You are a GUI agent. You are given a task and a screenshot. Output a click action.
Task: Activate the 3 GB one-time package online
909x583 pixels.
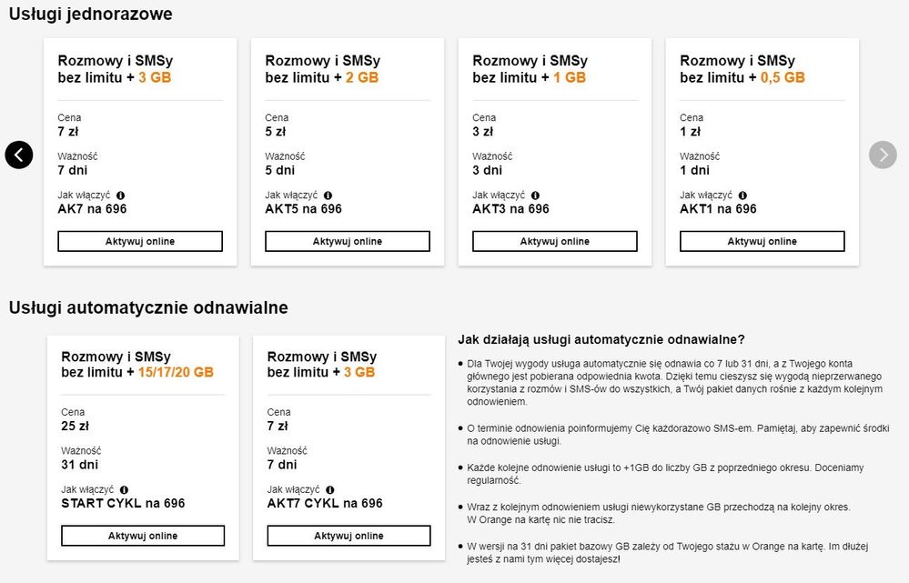(x=140, y=241)
